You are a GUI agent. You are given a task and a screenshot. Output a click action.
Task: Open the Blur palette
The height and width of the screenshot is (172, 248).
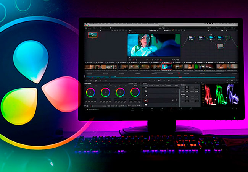[169, 81]
